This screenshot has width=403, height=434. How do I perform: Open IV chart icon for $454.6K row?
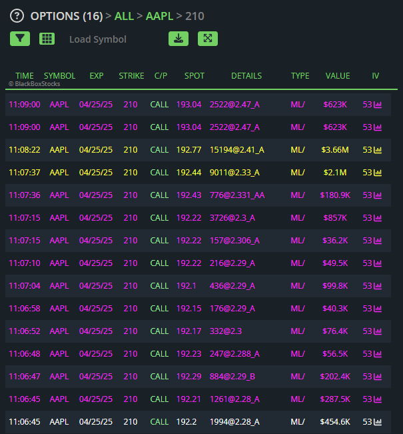378,422
